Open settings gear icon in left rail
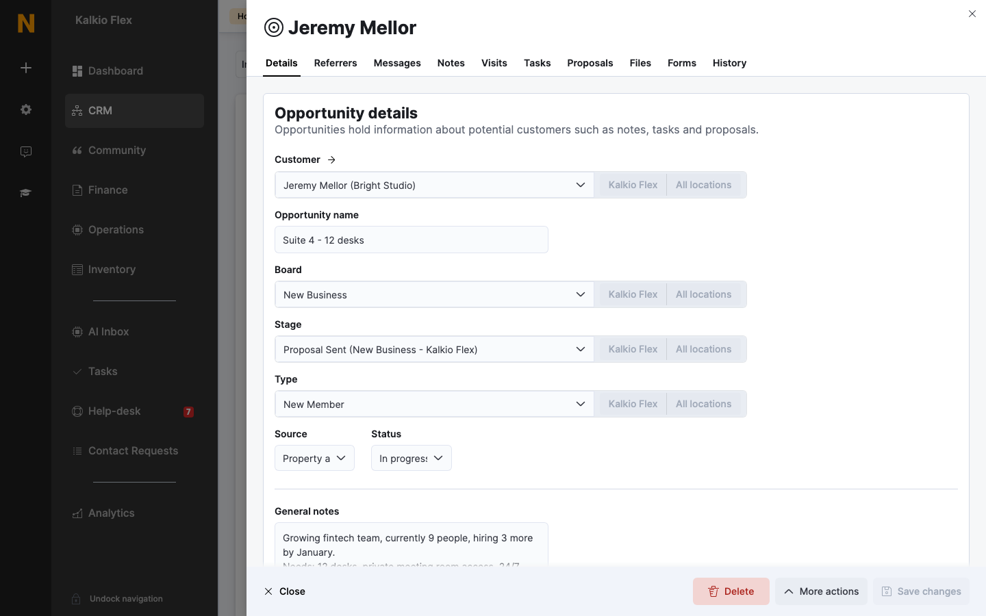This screenshot has height=616, width=986. [26, 110]
